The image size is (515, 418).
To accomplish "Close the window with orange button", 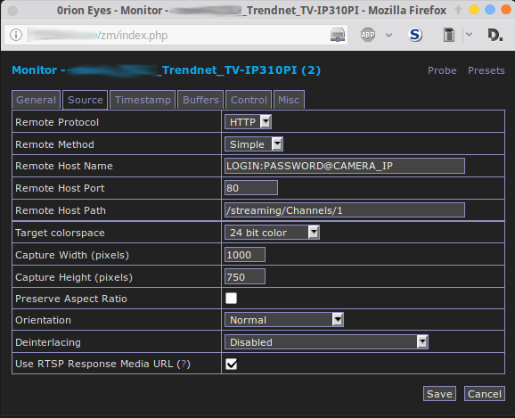I will (506, 10).
